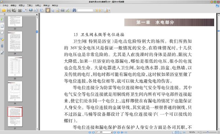Screen dimensions: 220x134
Task: Open the Signatures pen panel icon
Action: 2,52
